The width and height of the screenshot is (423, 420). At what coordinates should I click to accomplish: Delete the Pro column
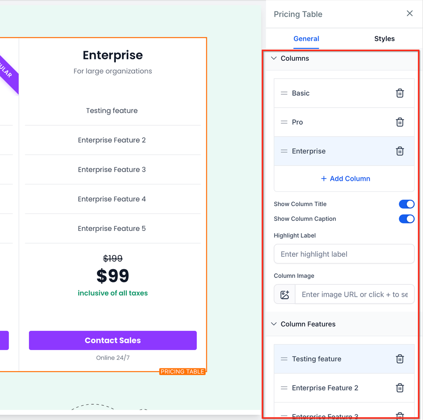pyautogui.click(x=400, y=122)
